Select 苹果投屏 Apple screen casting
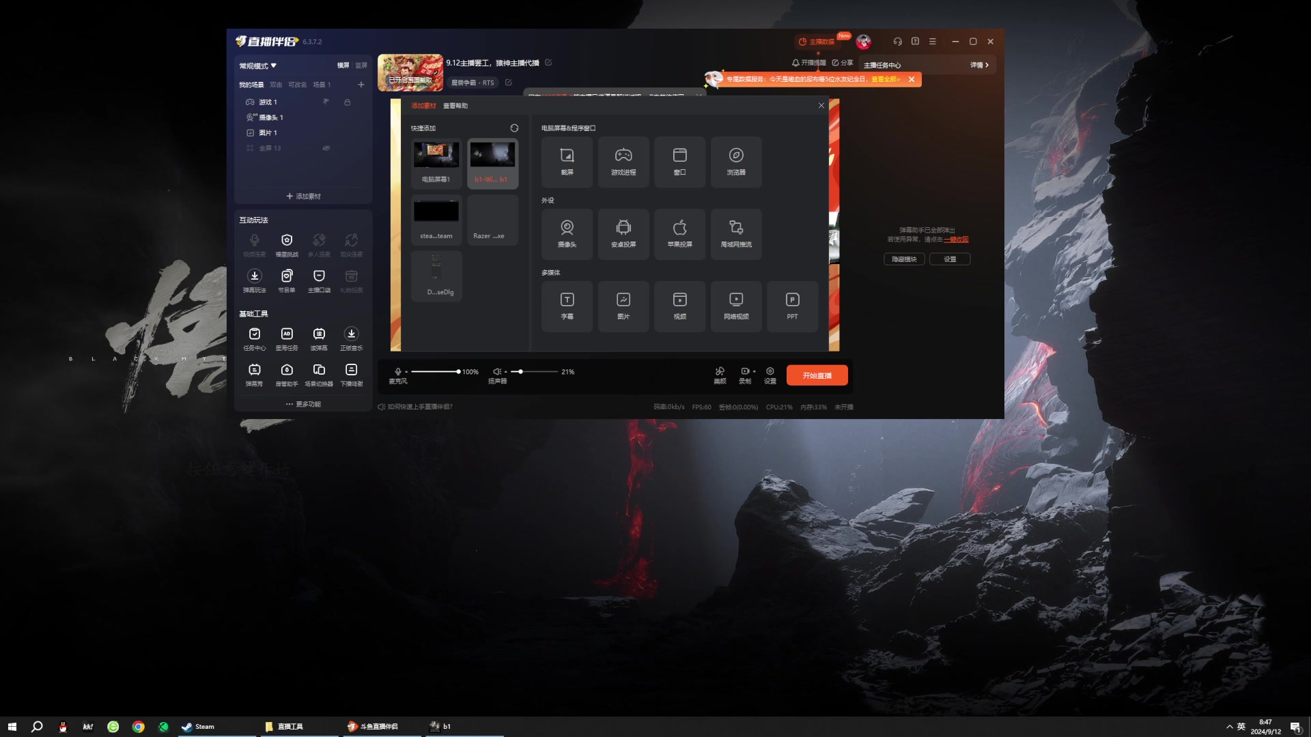 pos(679,234)
